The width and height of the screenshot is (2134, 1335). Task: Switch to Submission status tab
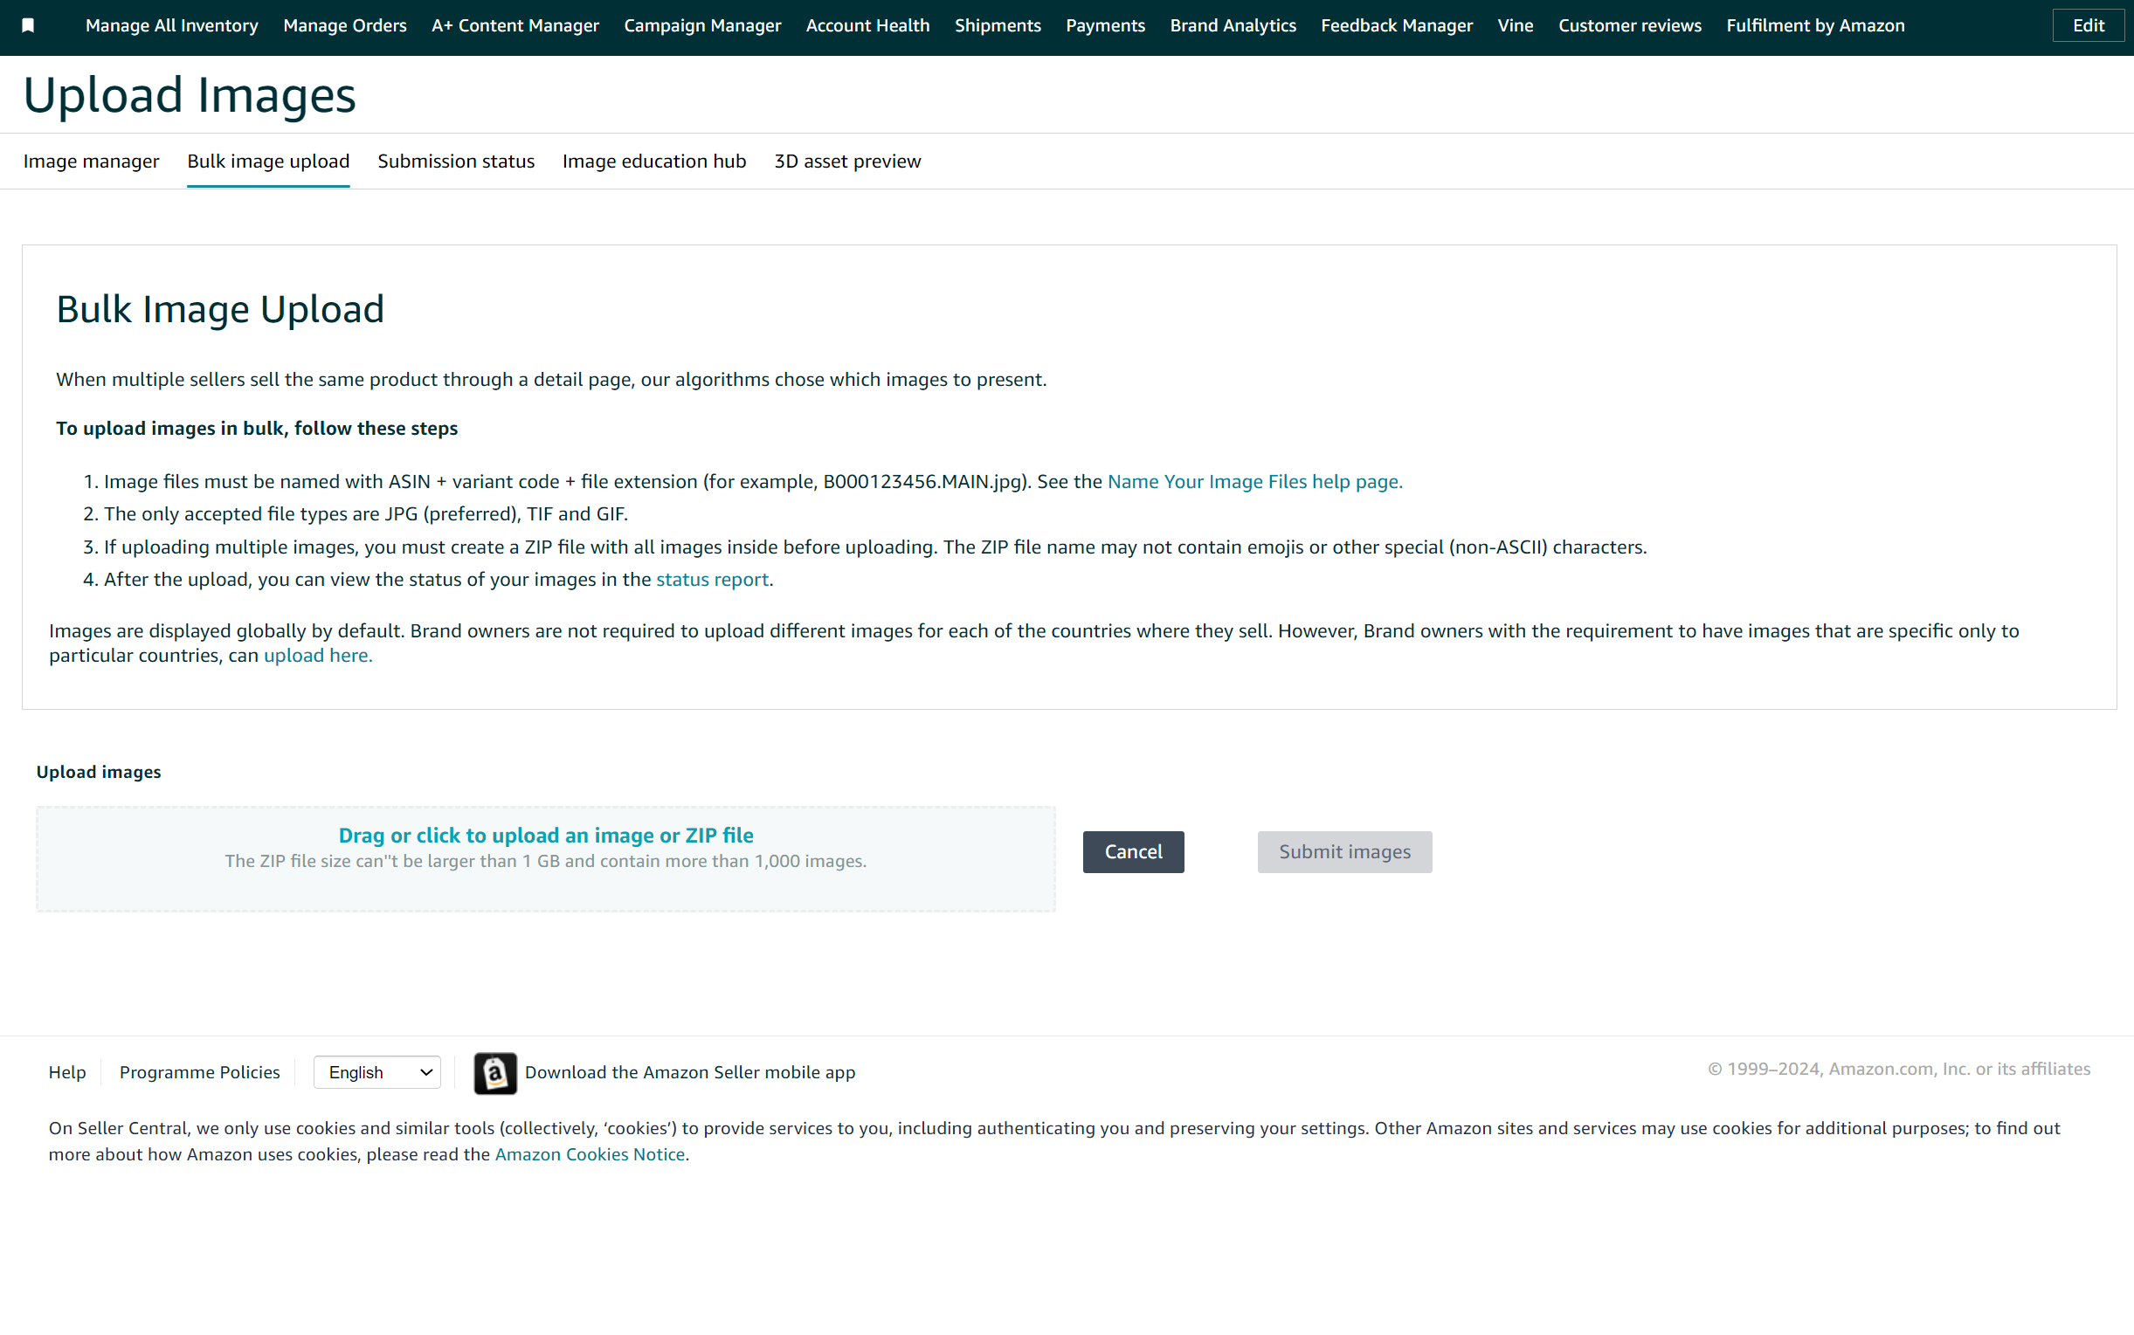pyautogui.click(x=456, y=162)
